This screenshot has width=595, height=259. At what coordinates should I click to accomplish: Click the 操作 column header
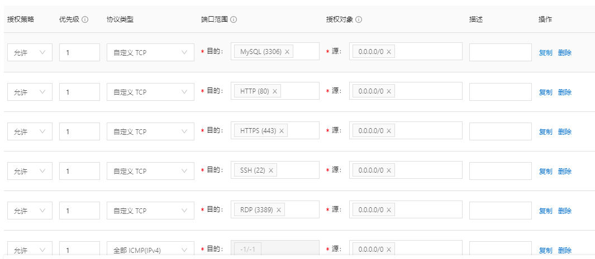(545, 19)
